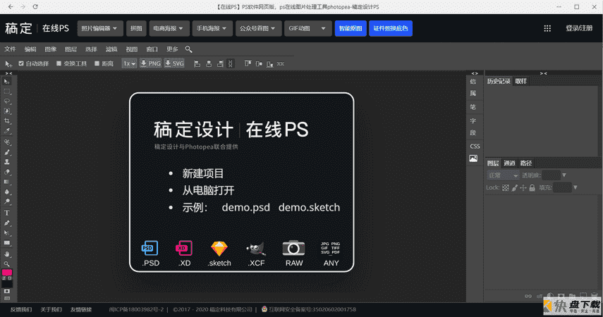Select the Crop tool

click(x=7, y=121)
